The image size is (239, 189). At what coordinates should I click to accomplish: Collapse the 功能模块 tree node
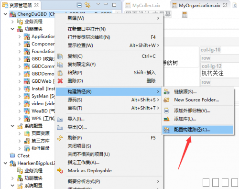[12, 29]
